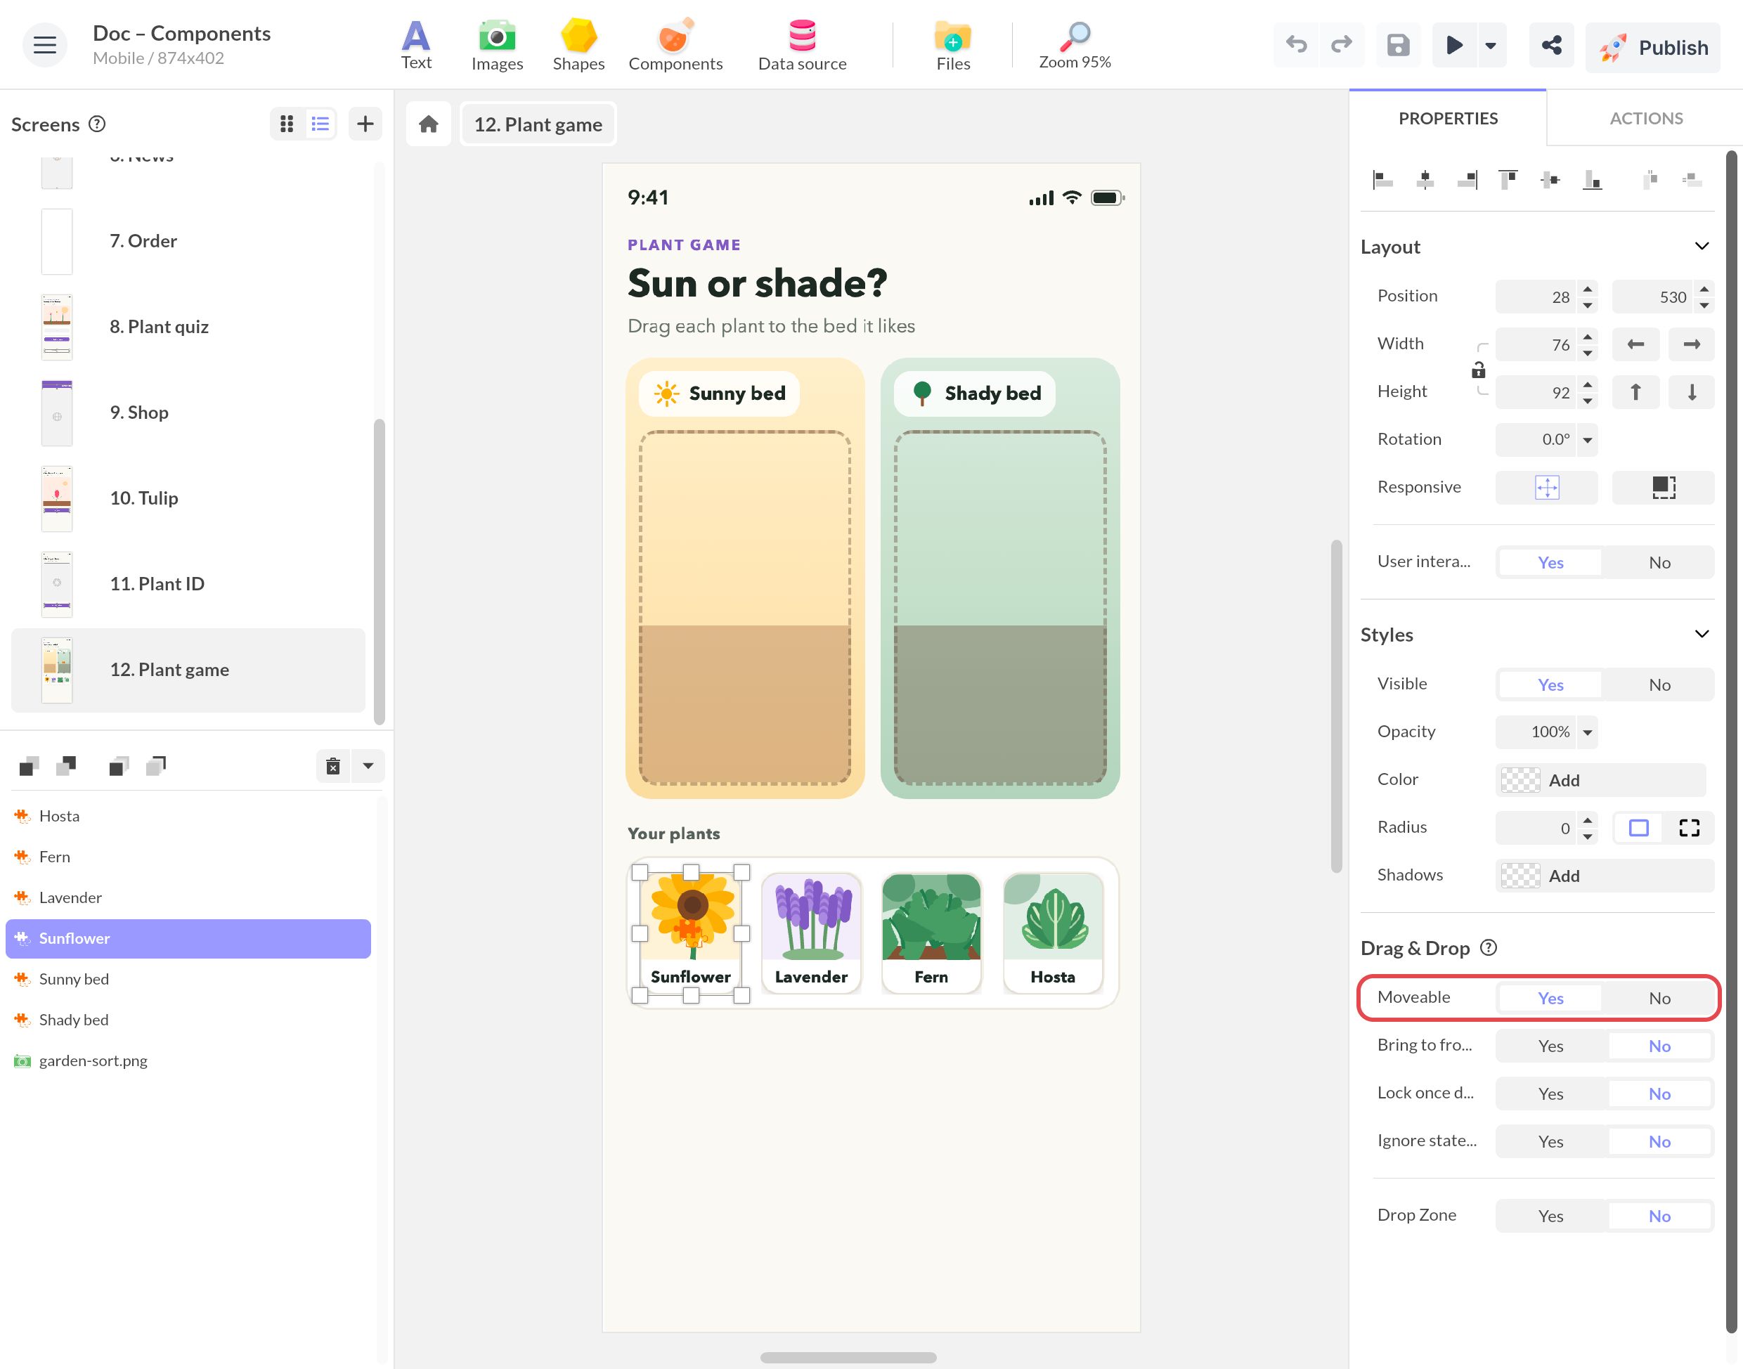The width and height of the screenshot is (1743, 1369).
Task: Set Drop Zone to Yes
Action: pyautogui.click(x=1550, y=1216)
